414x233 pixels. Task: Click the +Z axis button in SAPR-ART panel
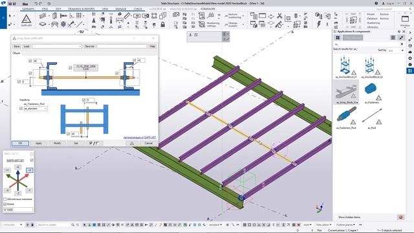(17, 167)
